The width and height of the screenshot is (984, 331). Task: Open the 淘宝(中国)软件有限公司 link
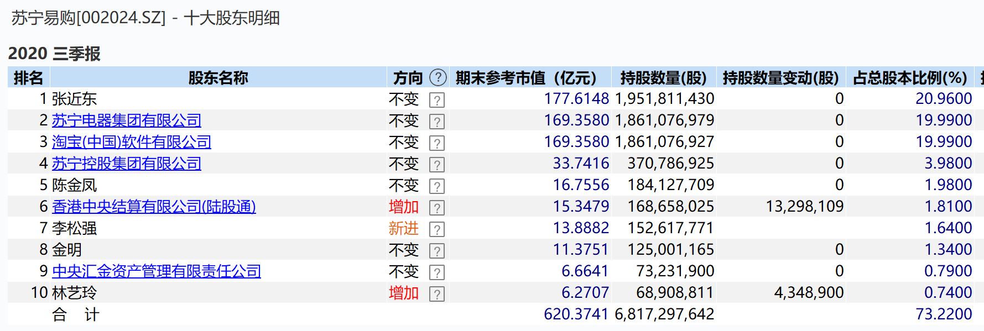tap(132, 142)
